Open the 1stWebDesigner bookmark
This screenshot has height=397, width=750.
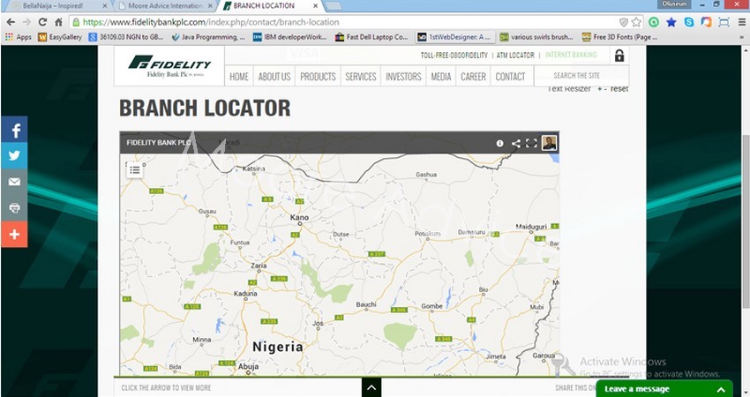coord(454,37)
